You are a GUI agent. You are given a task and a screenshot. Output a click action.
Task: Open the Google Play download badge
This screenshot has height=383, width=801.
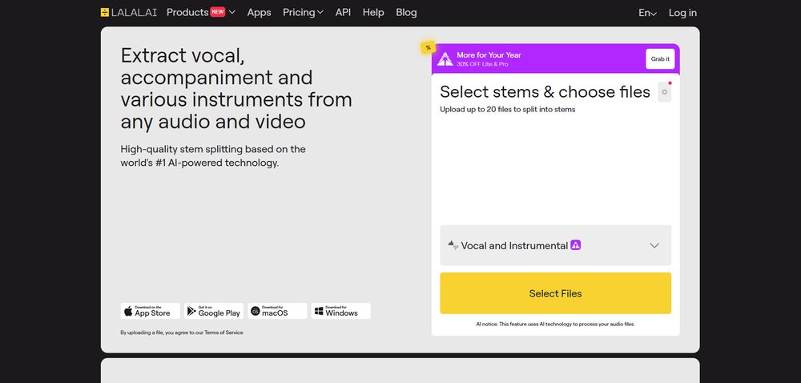(x=214, y=311)
